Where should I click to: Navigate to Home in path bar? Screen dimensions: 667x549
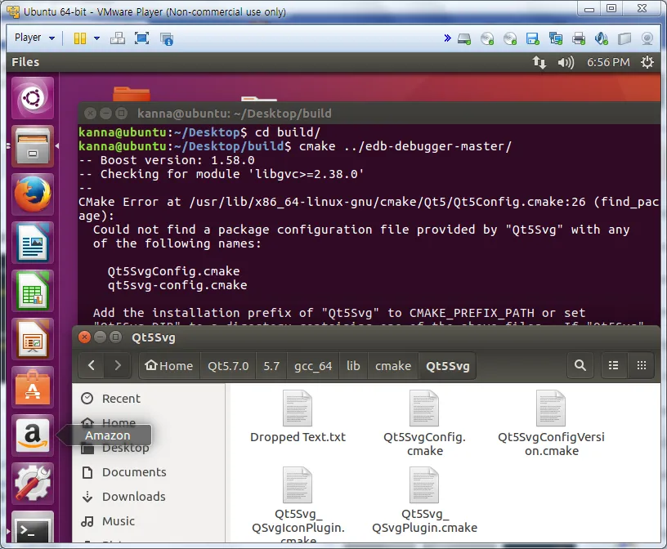(169, 366)
